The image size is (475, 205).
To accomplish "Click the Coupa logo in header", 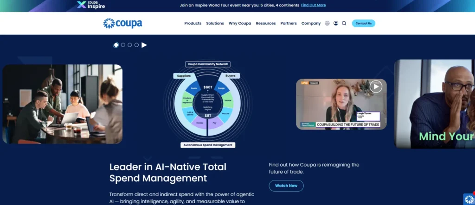I will coord(122,23).
